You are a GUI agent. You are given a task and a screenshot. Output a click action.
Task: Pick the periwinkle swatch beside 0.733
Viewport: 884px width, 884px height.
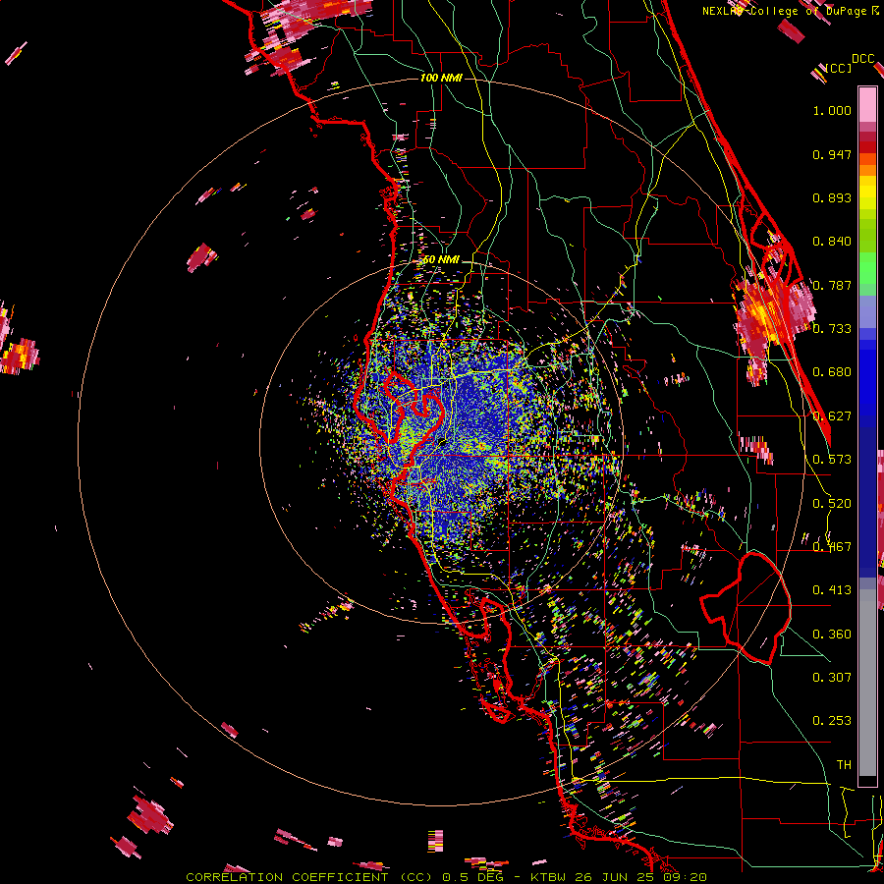[x=867, y=317]
